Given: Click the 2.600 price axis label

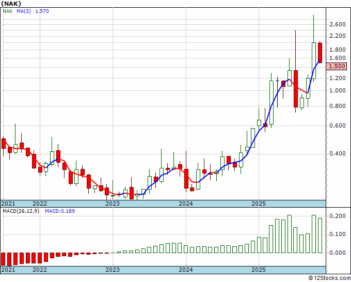Looking at the screenshot, I should 338,24.
